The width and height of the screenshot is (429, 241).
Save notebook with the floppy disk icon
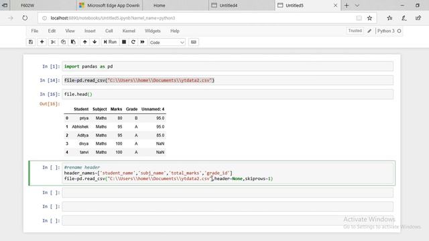point(31,42)
